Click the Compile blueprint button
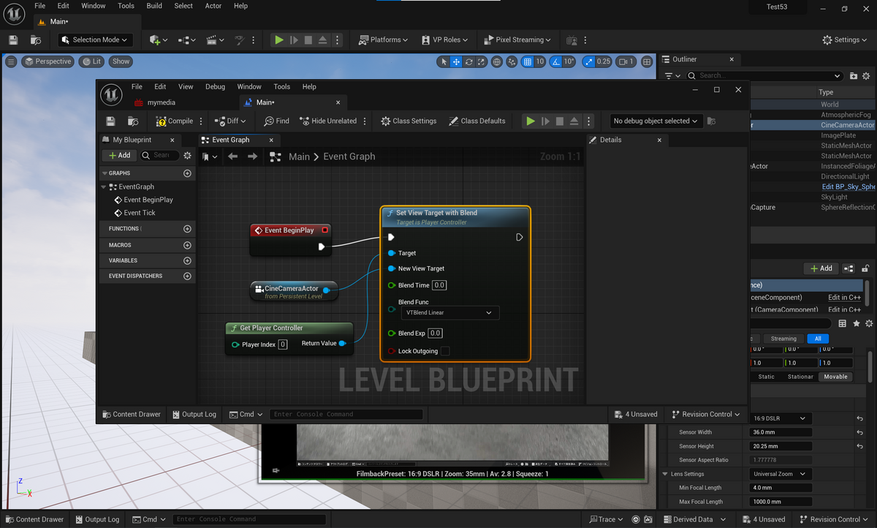This screenshot has width=877, height=528. pyautogui.click(x=175, y=121)
